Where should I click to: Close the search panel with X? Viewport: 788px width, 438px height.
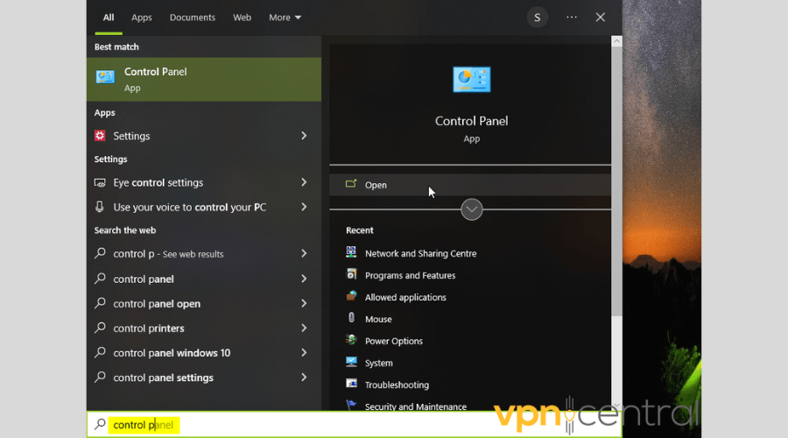(600, 18)
